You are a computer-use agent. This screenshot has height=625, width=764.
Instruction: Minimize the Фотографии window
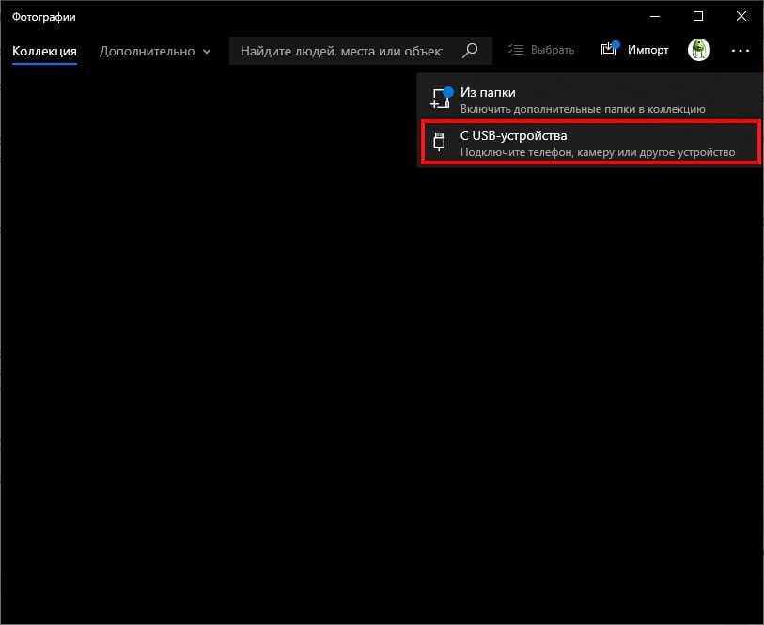656,16
